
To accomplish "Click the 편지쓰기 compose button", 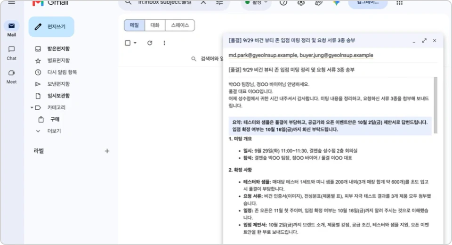I will [51, 26].
